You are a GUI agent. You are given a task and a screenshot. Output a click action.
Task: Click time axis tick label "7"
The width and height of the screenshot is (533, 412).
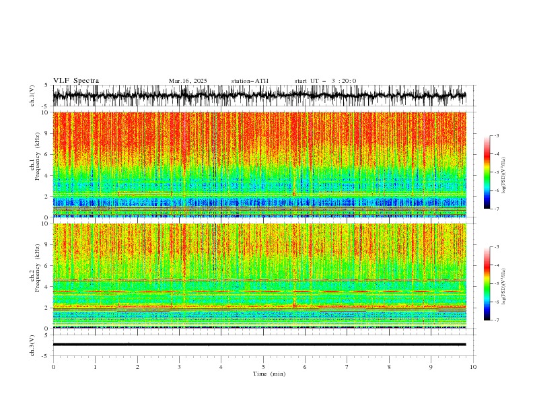[347, 367]
